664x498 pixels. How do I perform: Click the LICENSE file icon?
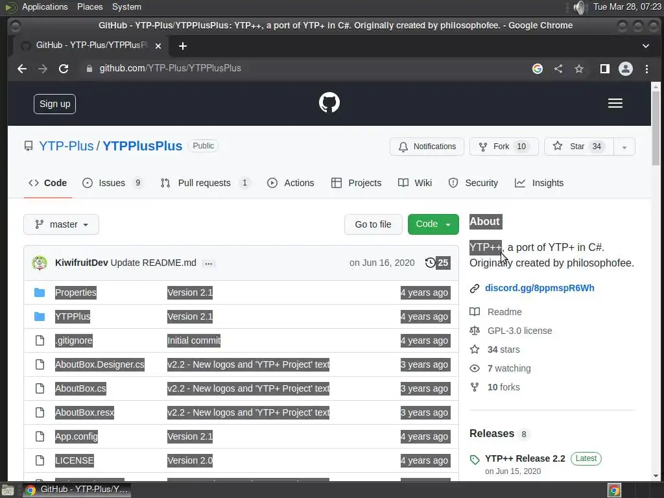40,460
